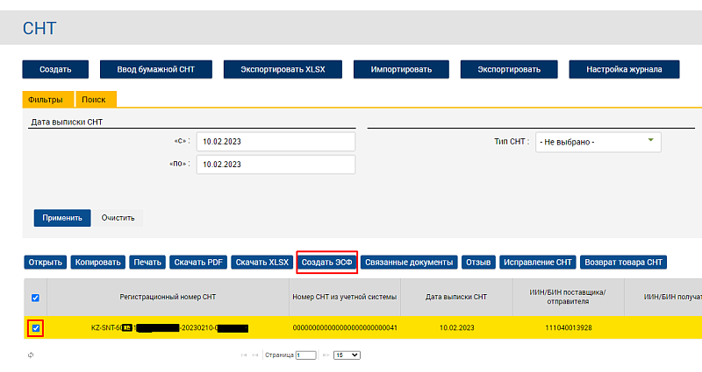Image resolution: width=702 pixels, height=372 pixels.
Task: Click the «с» start date field
Action: pyautogui.click(x=276, y=142)
